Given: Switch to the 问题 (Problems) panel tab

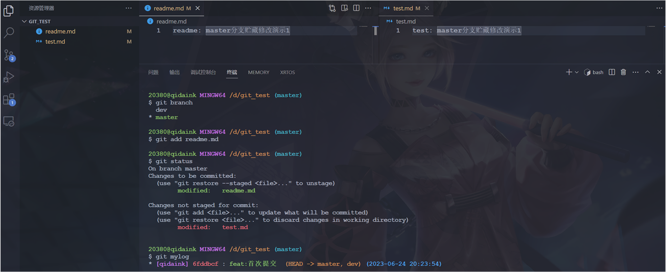Looking at the screenshot, I should point(153,72).
